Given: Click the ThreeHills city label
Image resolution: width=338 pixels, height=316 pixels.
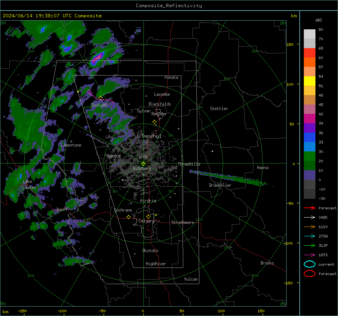Looking at the screenshot, I should tap(189, 164).
